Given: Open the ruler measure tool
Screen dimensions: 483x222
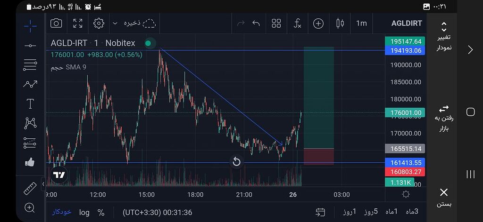Looking at the screenshot, I should pos(30,189).
